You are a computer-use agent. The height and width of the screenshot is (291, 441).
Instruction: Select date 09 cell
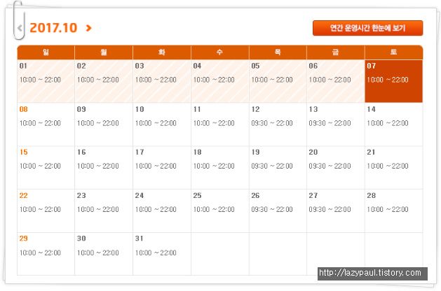[x=104, y=125]
